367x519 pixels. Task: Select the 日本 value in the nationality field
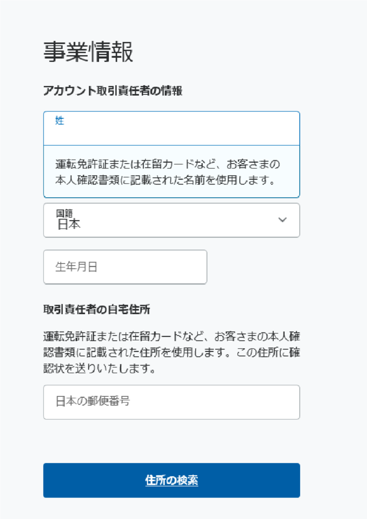point(69,225)
